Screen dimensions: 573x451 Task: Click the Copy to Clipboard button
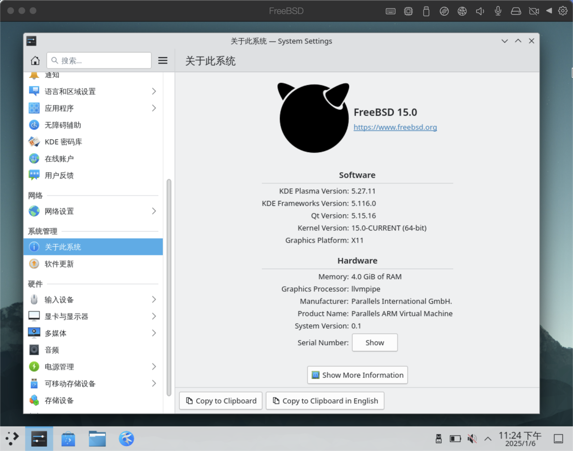point(221,401)
